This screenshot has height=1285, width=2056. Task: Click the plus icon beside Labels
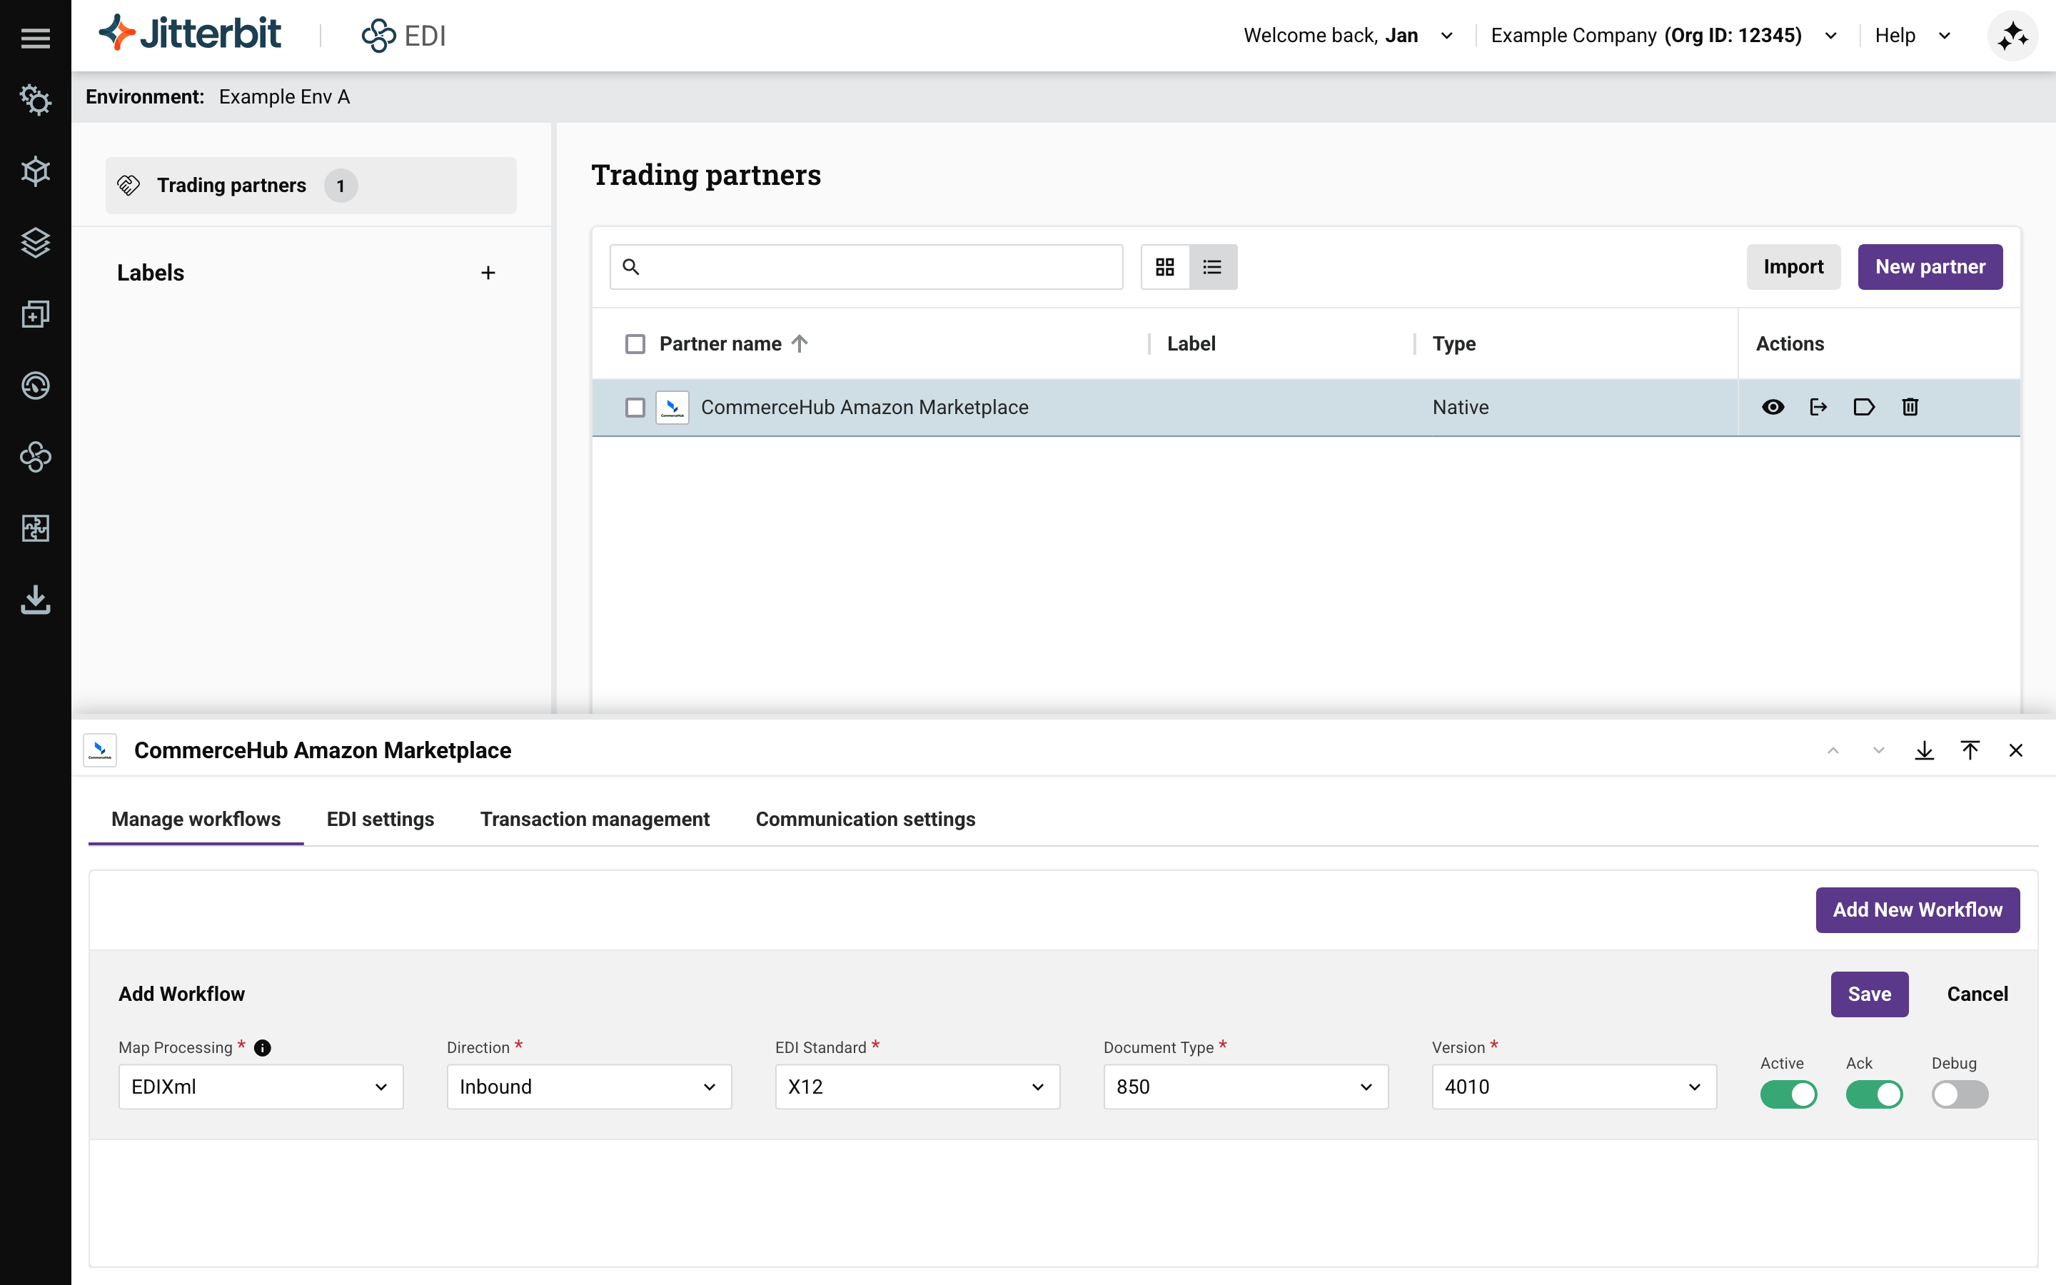(x=488, y=273)
